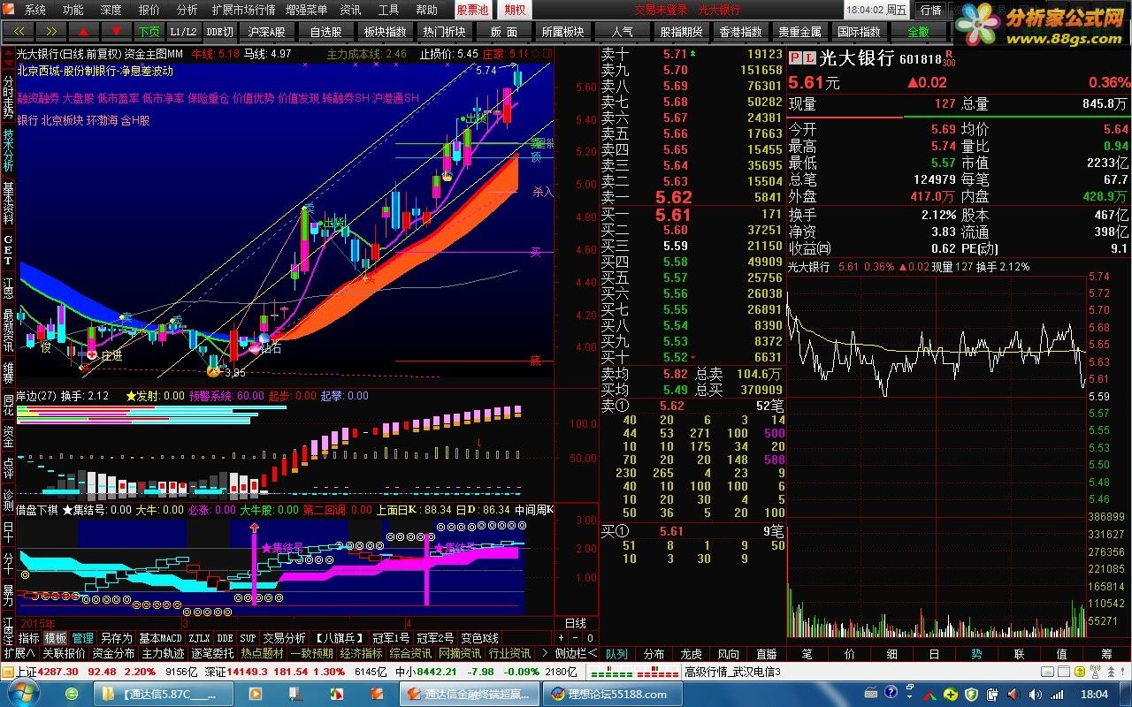This screenshot has height=707, width=1132.
Task: Click the green shield tray icon
Action: (970, 695)
